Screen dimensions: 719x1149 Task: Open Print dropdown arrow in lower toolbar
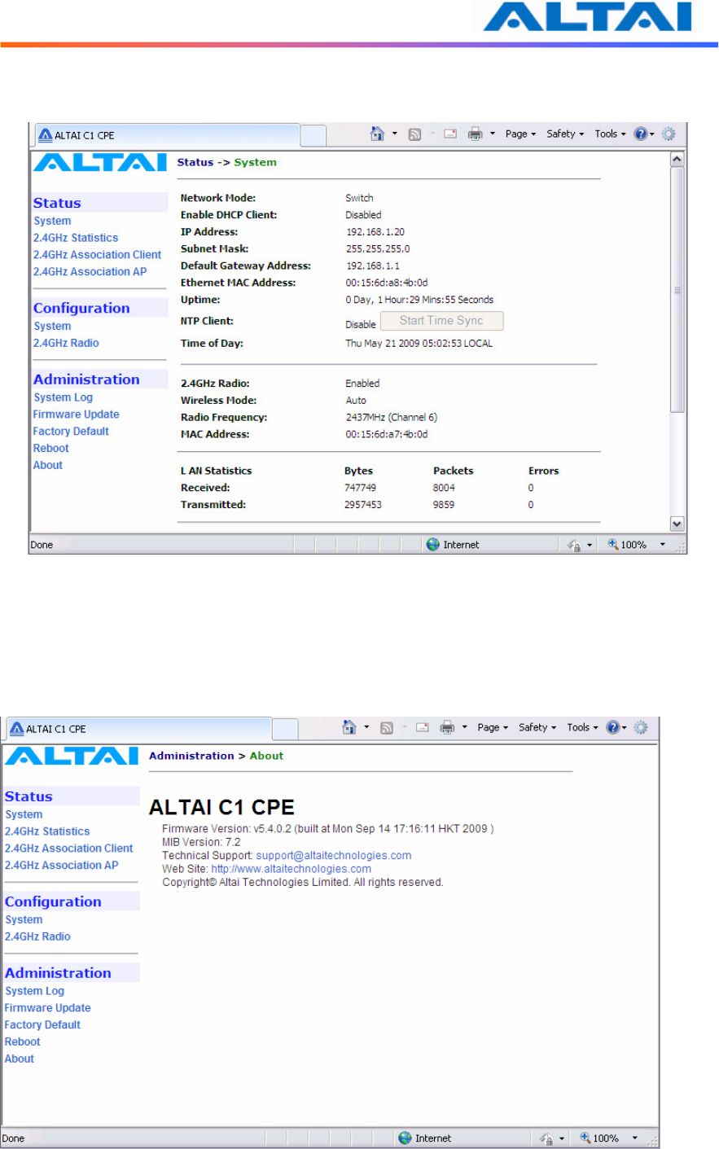[x=465, y=727]
